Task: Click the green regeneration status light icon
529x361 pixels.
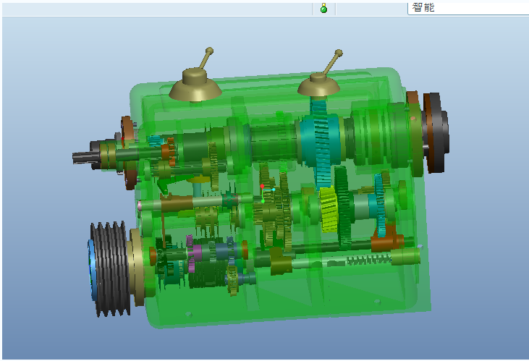Action: pos(323,8)
